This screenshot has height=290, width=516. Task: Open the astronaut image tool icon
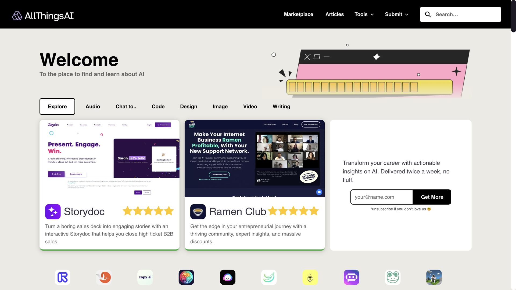click(x=434, y=277)
